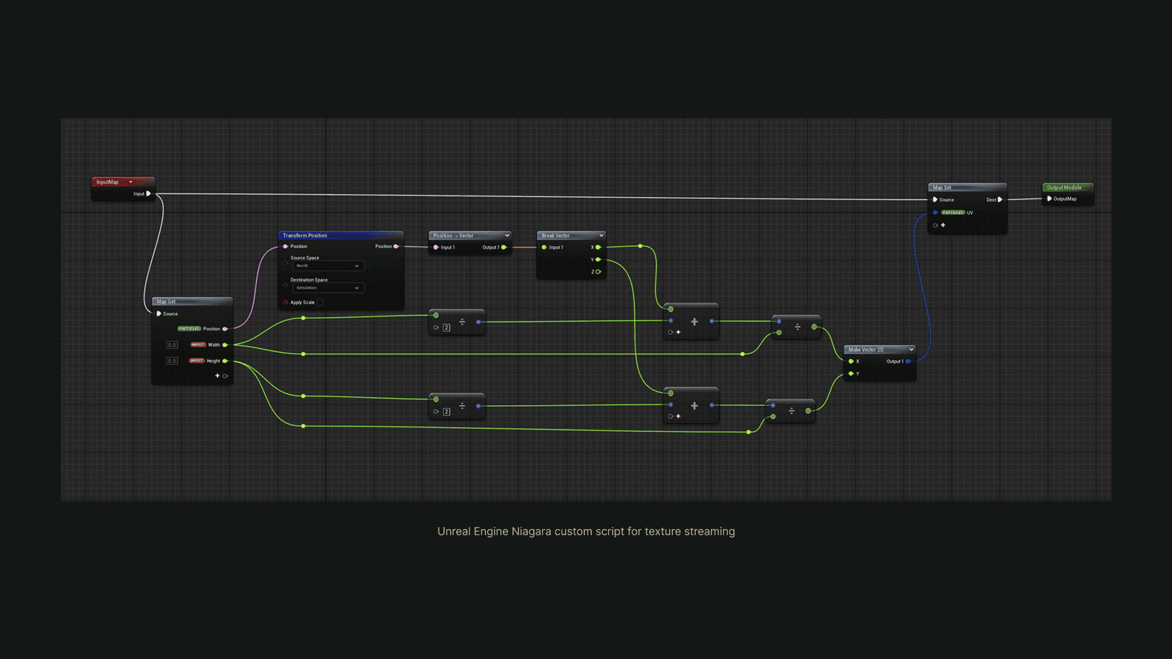Click the Dest output pin on Map Set
Screen dimensions: 1172x659
click(x=1000, y=200)
